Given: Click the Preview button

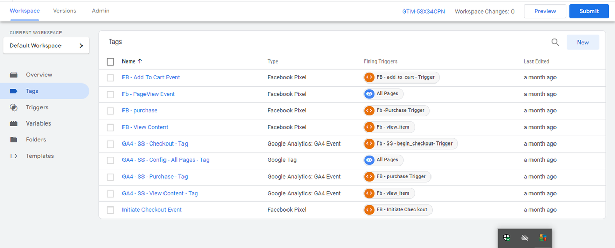Looking at the screenshot, I should pos(545,11).
